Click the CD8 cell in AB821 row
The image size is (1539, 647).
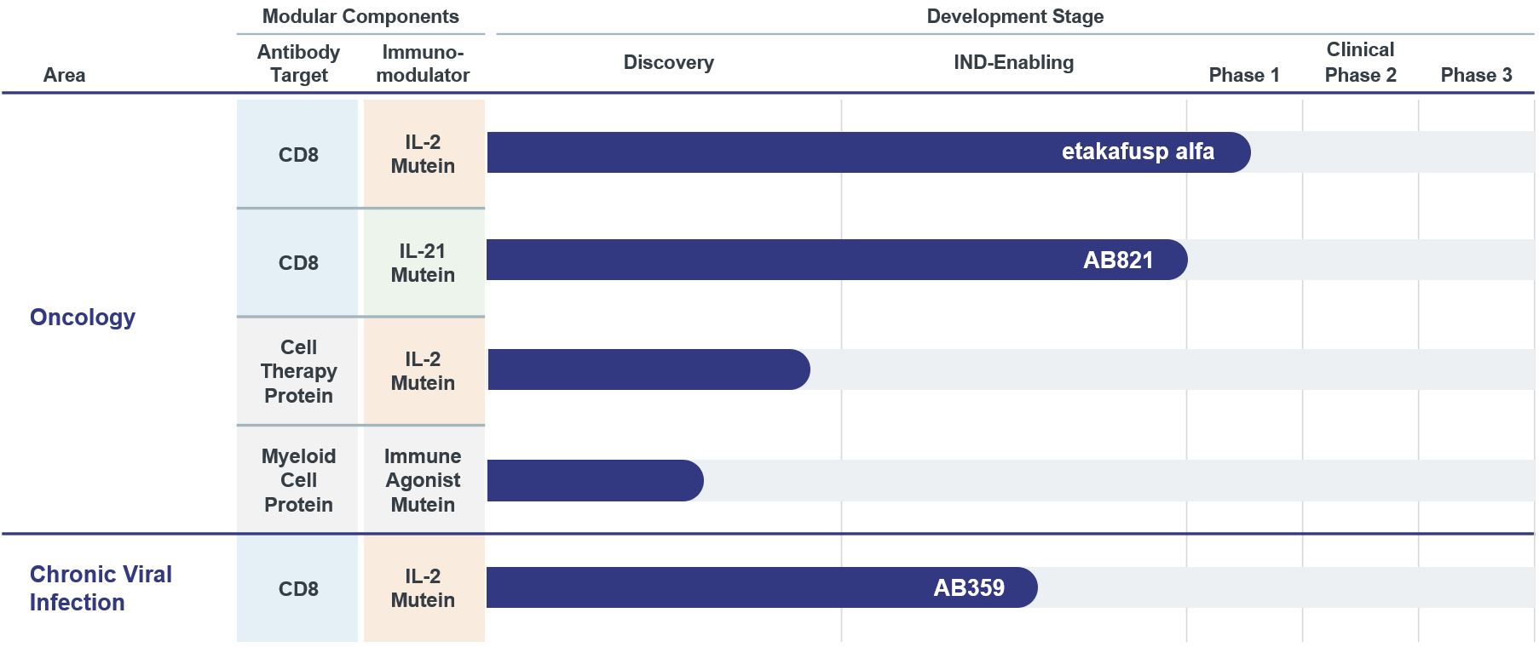(x=297, y=262)
